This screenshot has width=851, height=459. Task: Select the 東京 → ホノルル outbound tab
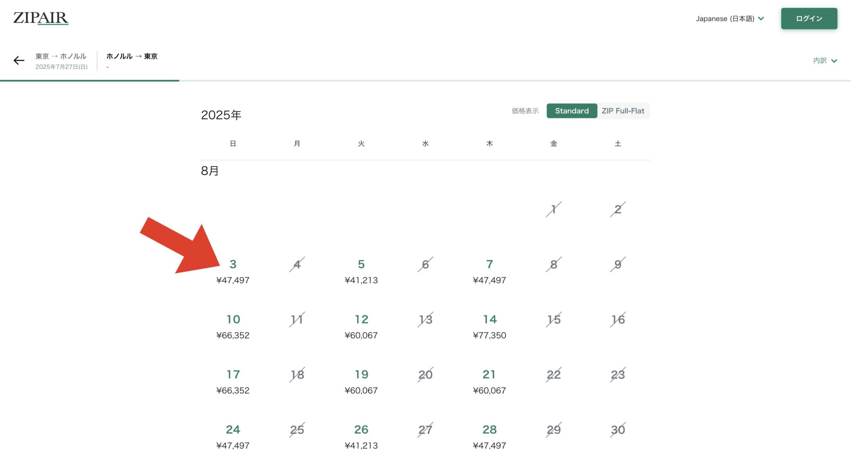[x=61, y=61]
